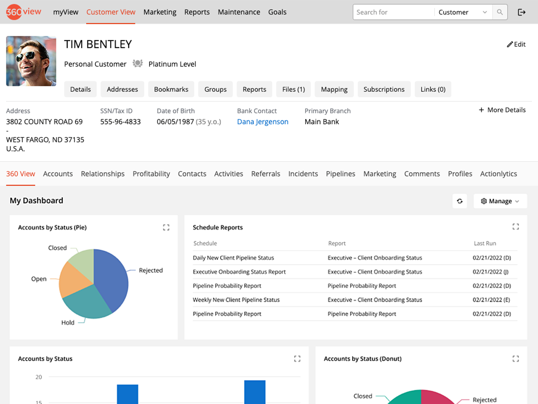Click last run date 02/21/2022 (J)
The height and width of the screenshot is (404, 538).
491,272
